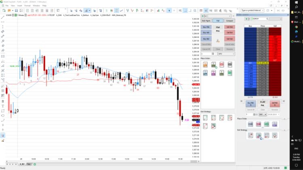Click the Buy Ask button

(206, 33)
